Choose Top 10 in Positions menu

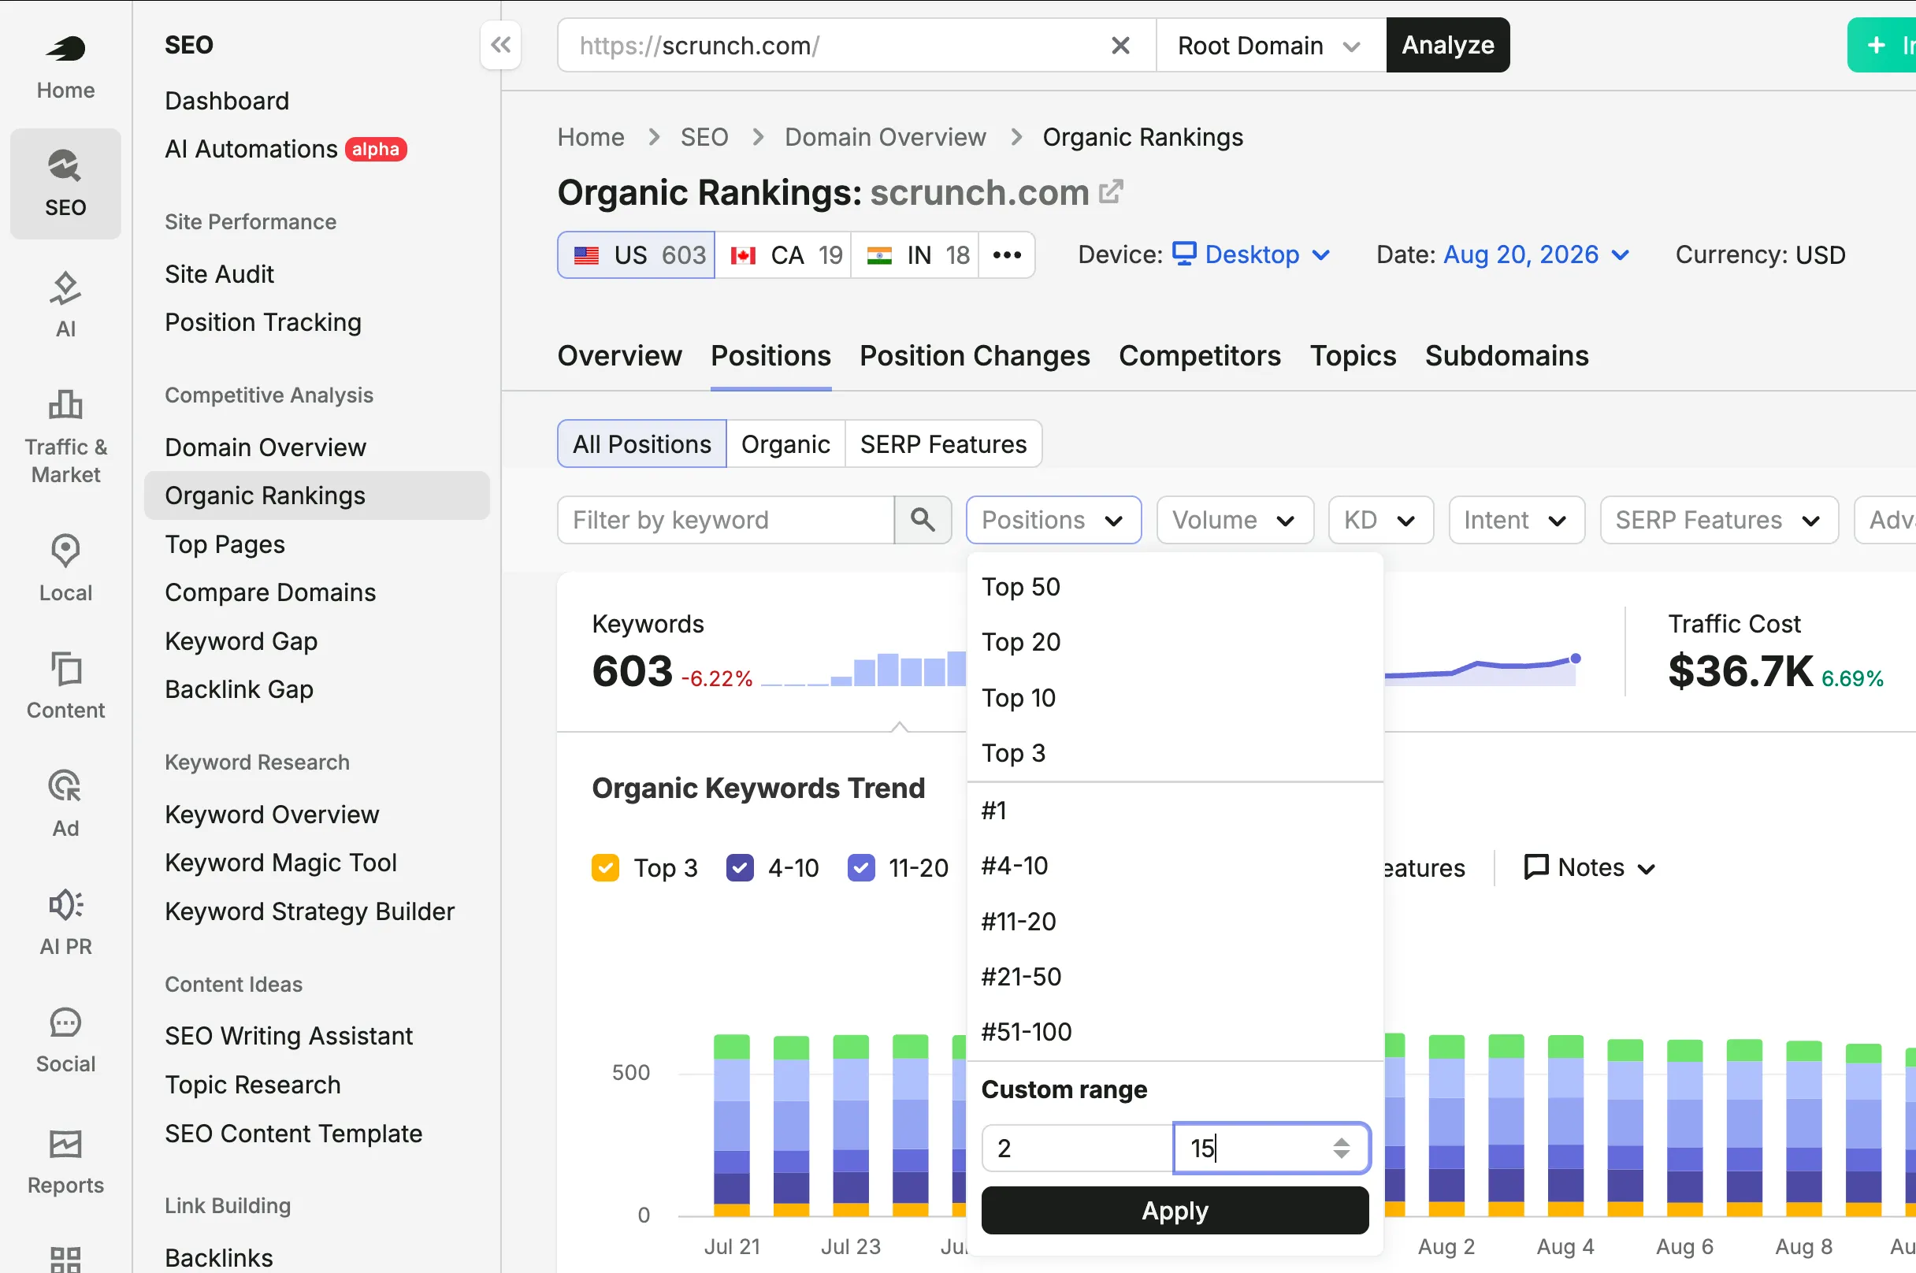(x=1175, y=698)
